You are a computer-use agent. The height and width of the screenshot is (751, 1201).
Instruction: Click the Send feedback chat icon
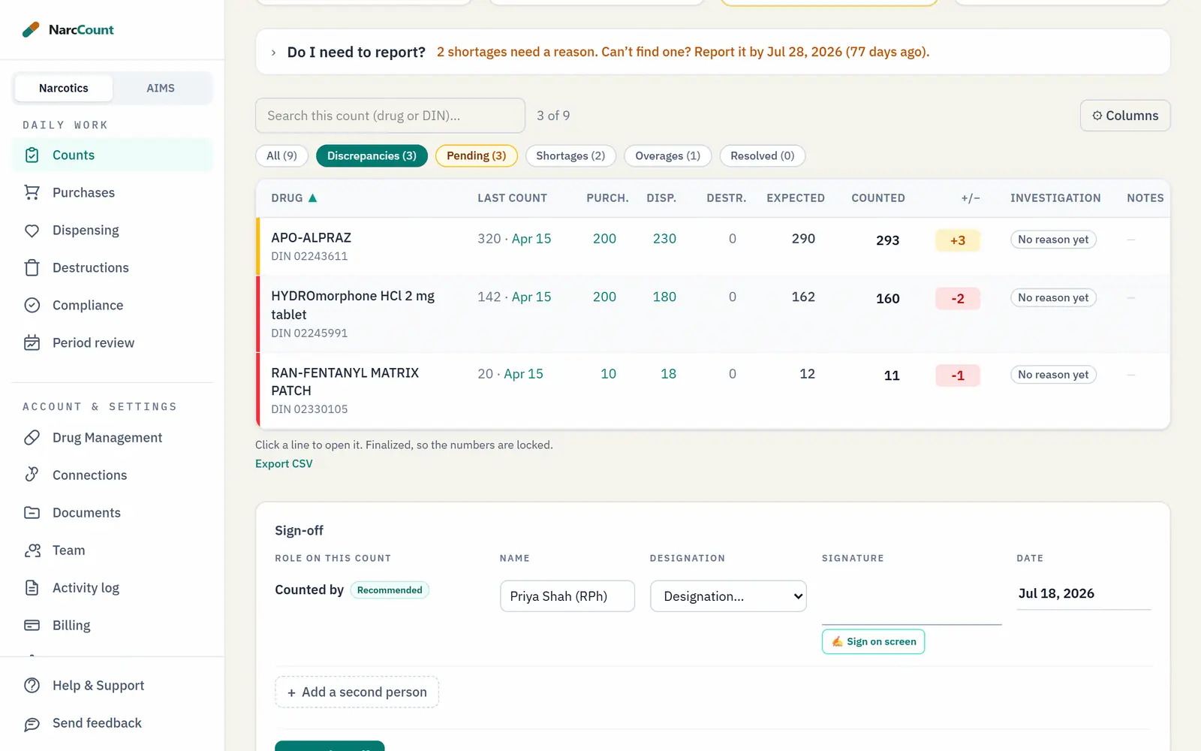(32, 723)
